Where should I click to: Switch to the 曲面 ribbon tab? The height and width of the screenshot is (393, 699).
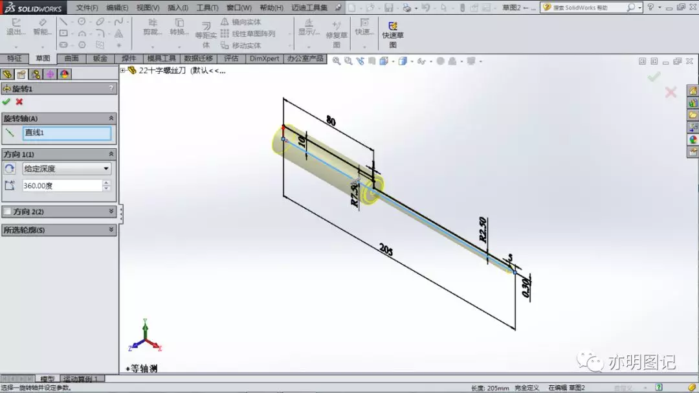point(71,58)
